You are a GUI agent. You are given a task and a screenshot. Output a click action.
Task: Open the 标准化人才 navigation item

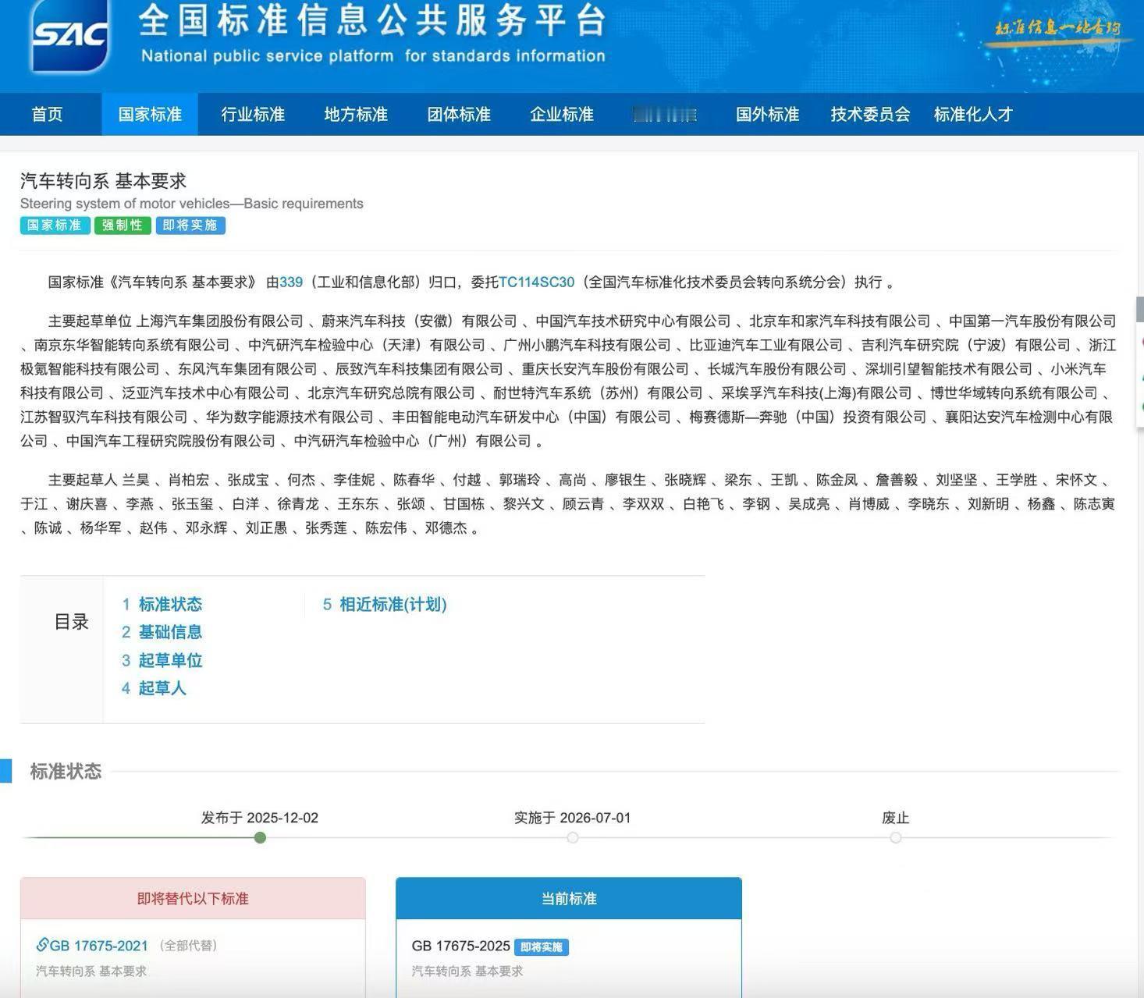(x=974, y=115)
